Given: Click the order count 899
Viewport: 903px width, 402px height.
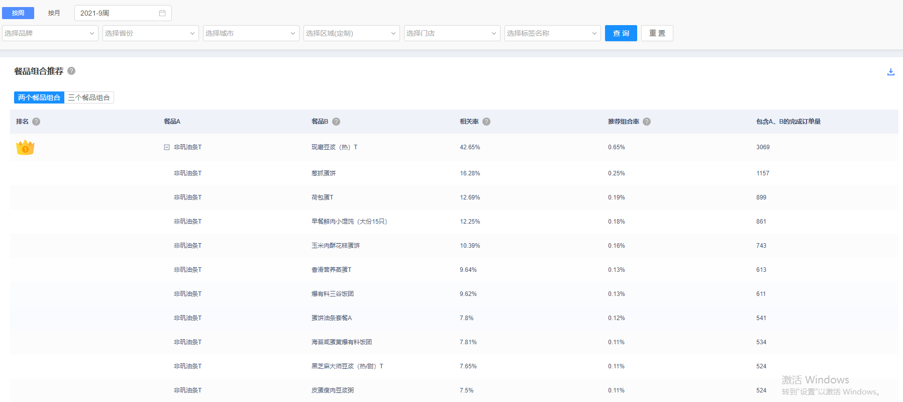Looking at the screenshot, I should [x=761, y=197].
